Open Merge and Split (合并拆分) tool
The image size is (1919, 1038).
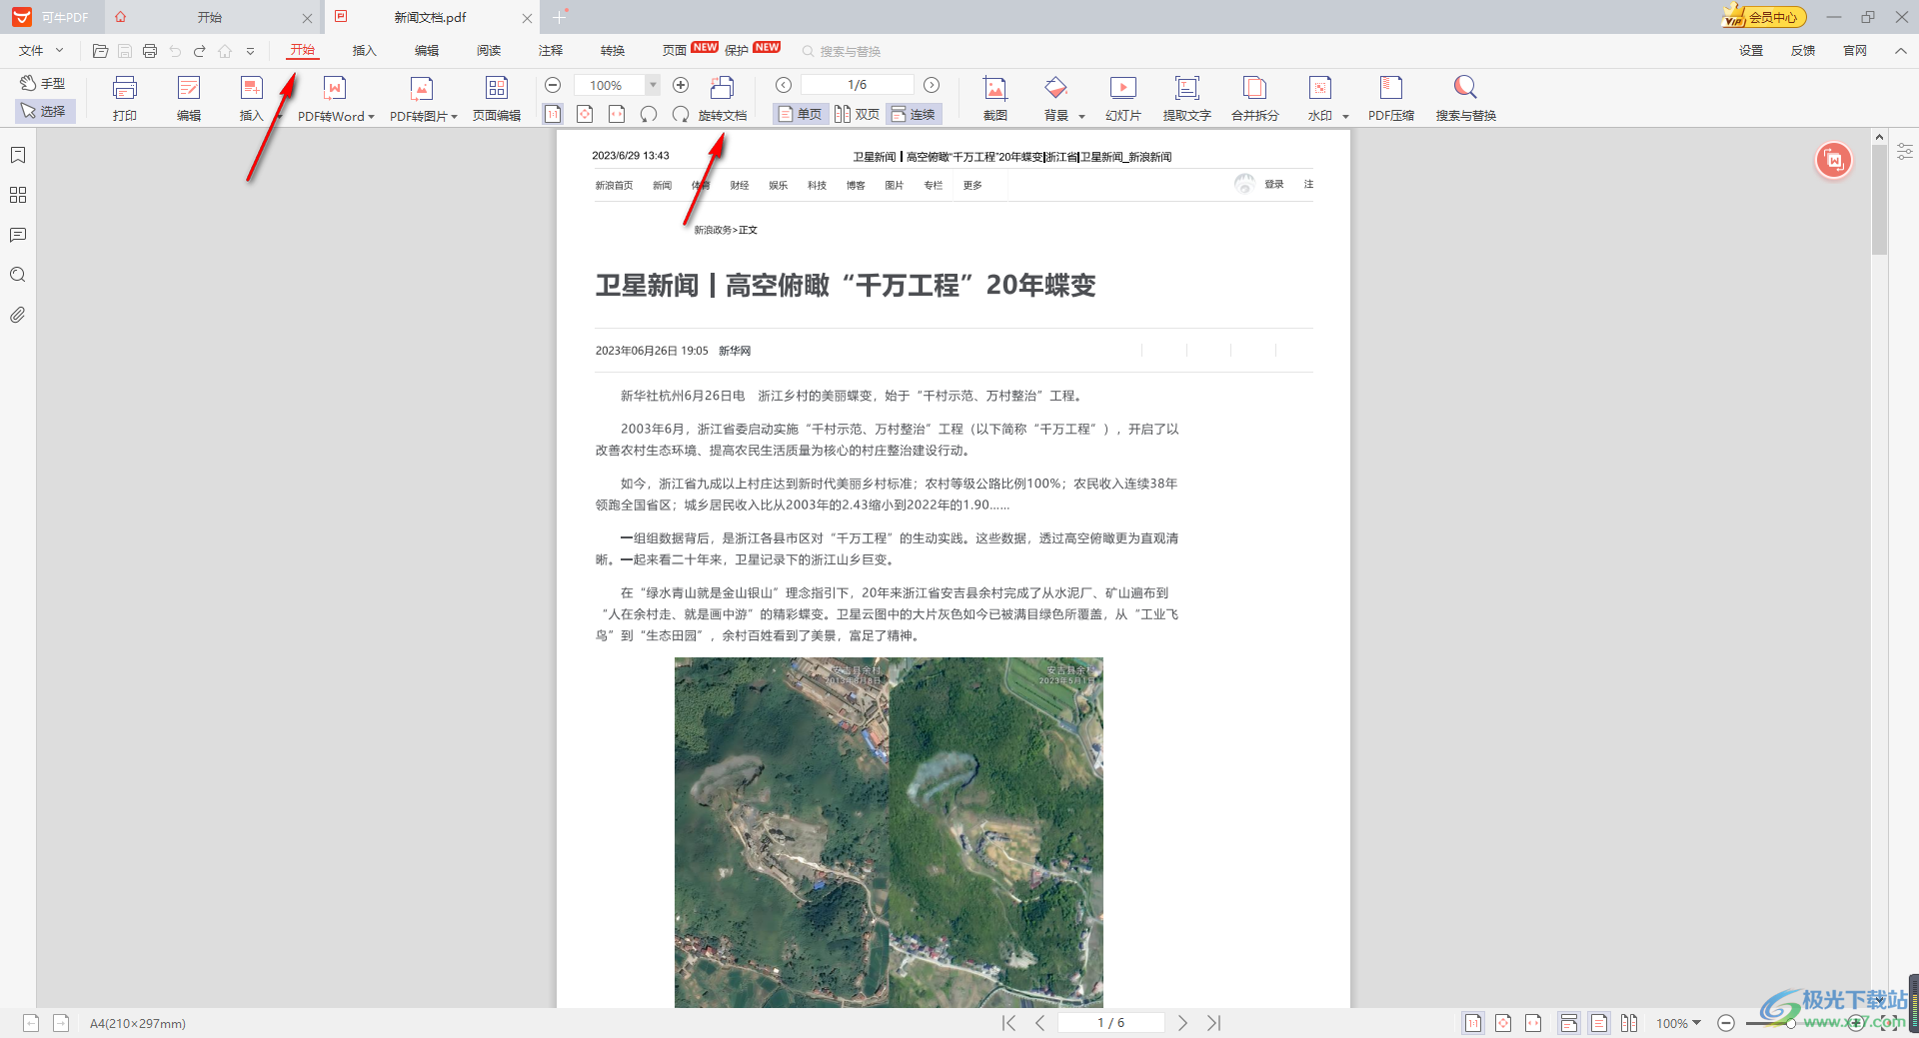pyautogui.click(x=1255, y=99)
